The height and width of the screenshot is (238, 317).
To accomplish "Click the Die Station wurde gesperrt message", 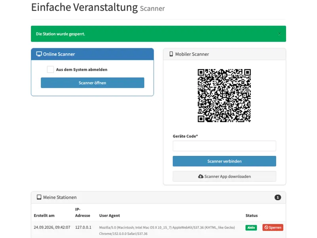I will point(61,34).
